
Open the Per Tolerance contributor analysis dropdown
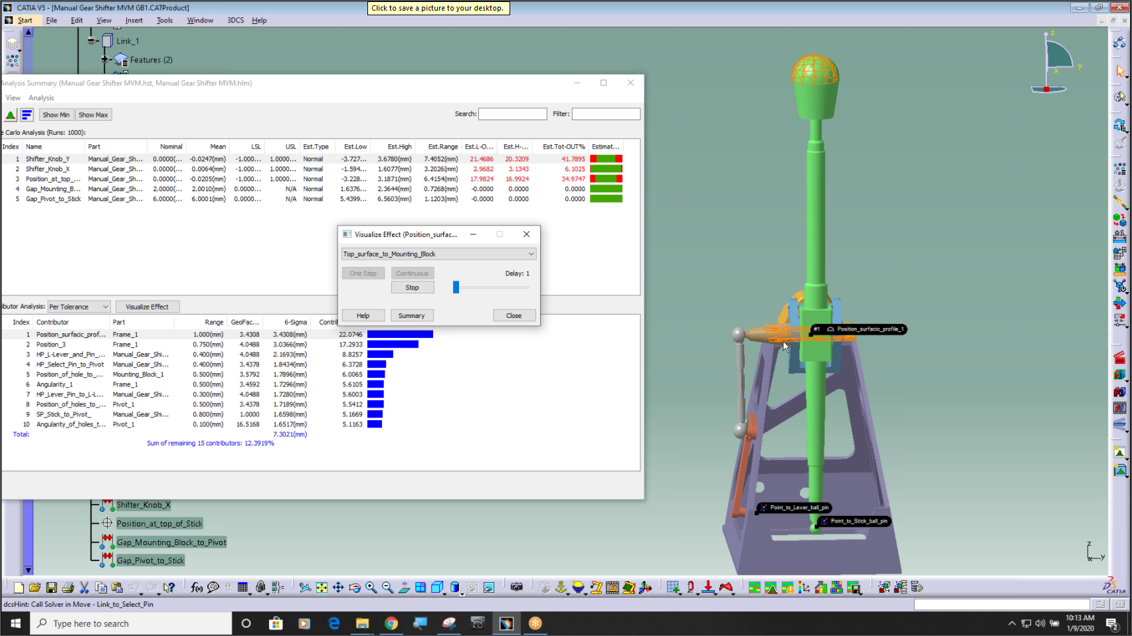click(x=78, y=306)
